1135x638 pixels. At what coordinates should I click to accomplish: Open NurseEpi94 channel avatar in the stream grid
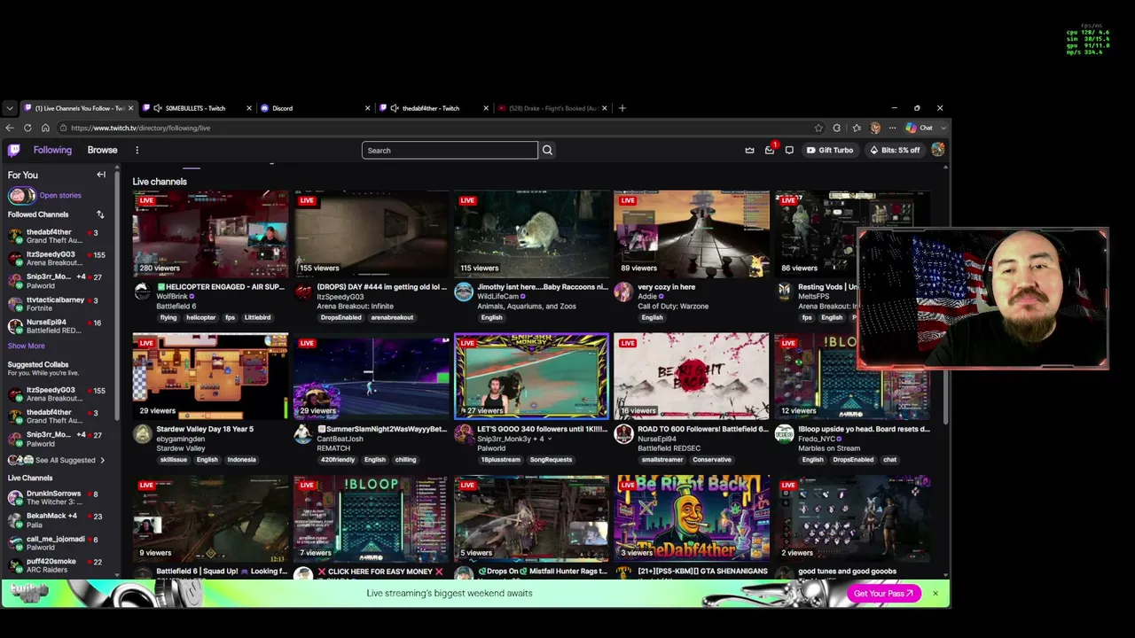624,433
